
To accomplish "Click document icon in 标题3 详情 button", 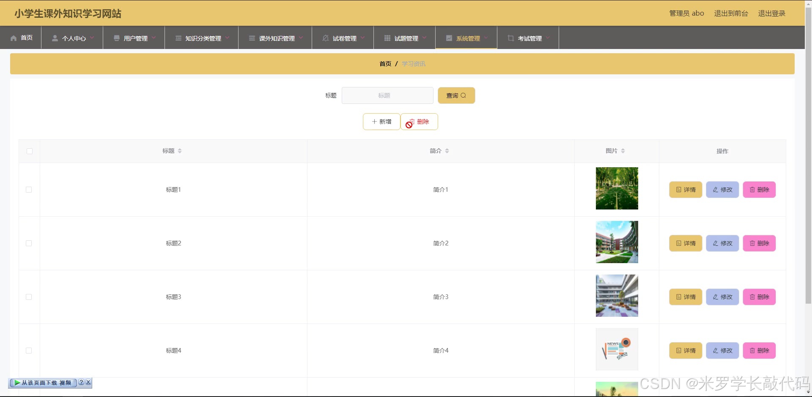I will click(x=679, y=297).
